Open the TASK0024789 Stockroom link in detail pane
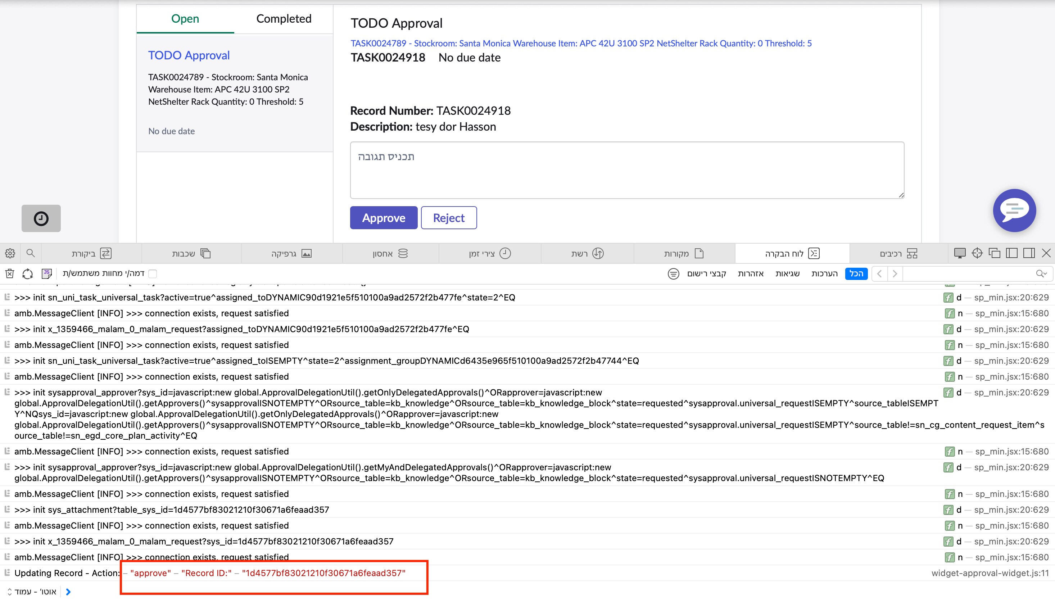The height and width of the screenshot is (602, 1055). (581, 43)
